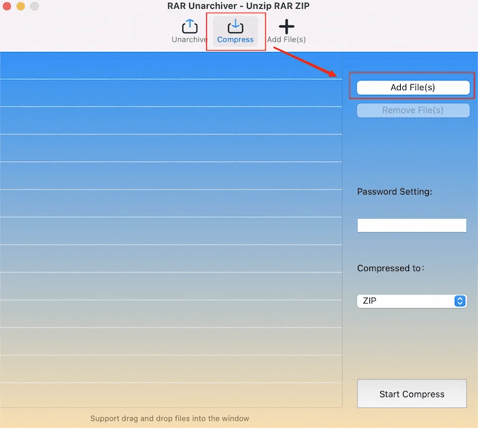Click the RAR Unarchiver window title

point(238,5)
